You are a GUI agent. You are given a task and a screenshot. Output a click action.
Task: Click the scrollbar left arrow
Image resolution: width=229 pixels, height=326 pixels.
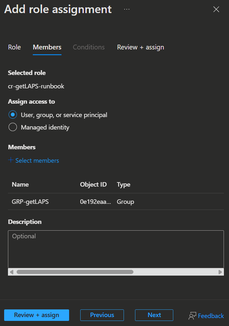pyautogui.click(x=12, y=272)
